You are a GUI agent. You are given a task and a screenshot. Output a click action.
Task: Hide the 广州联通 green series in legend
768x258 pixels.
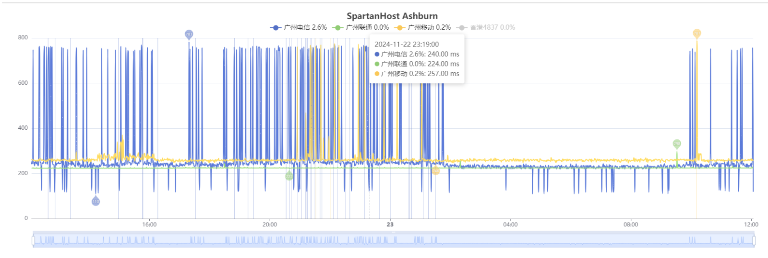point(360,28)
